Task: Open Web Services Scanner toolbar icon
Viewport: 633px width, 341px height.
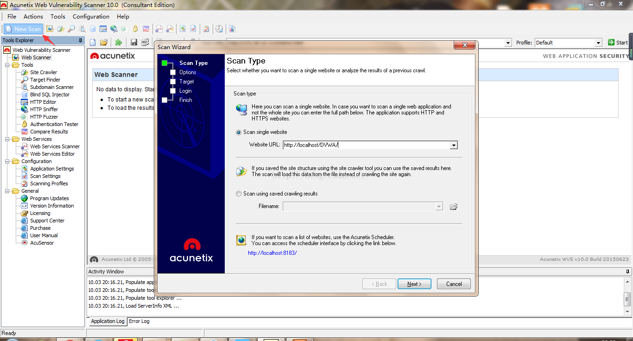Action: 159,29
